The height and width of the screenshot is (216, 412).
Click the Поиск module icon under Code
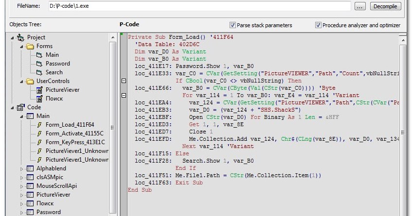click(30, 204)
